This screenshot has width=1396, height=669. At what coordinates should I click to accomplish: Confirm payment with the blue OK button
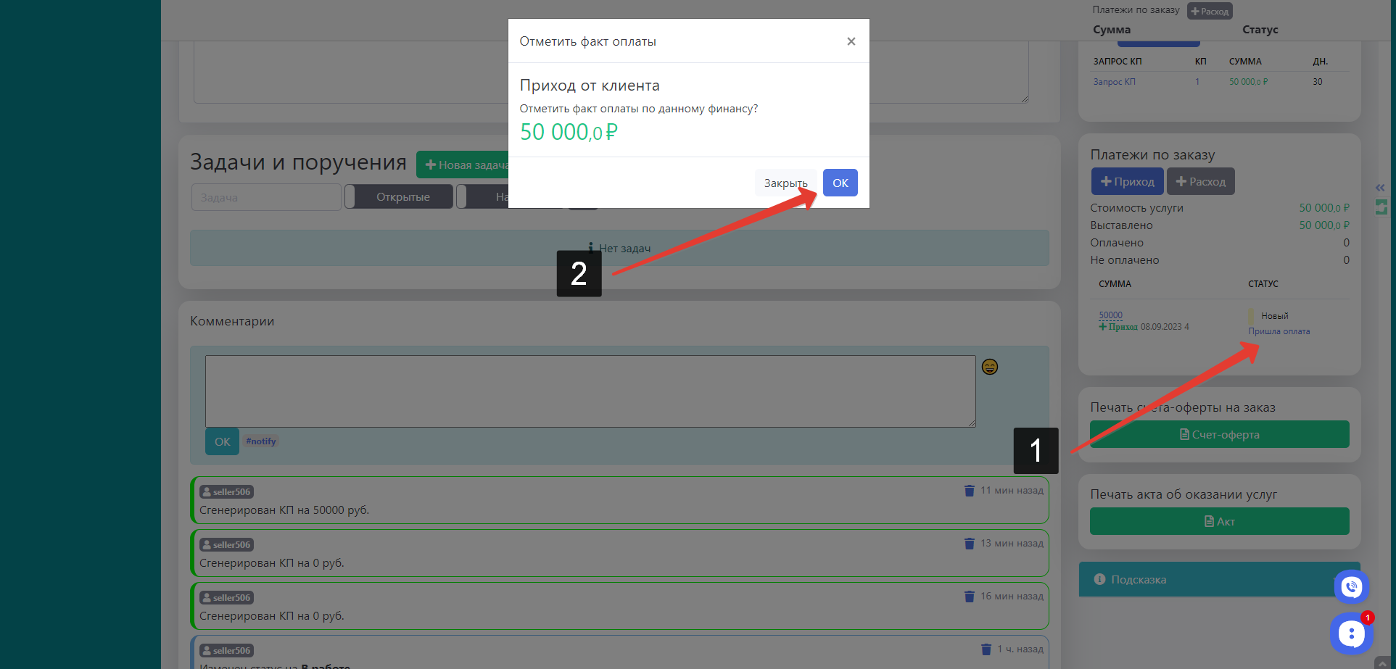coord(840,183)
